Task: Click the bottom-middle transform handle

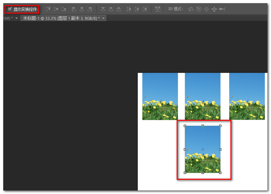Action: 203,173
